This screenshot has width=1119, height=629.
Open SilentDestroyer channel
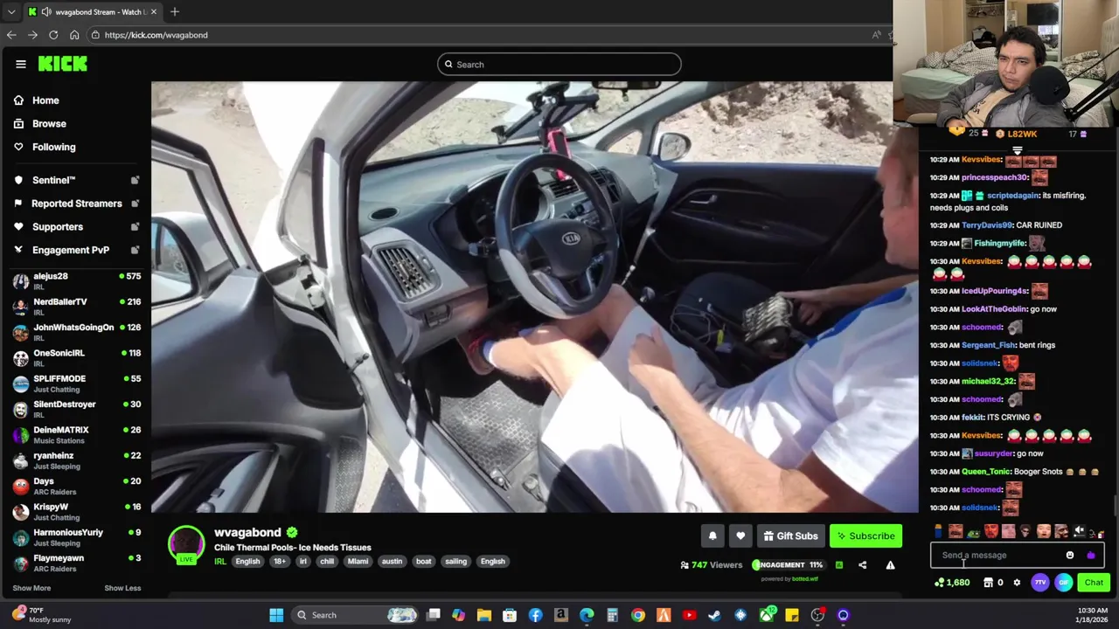(x=76, y=409)
